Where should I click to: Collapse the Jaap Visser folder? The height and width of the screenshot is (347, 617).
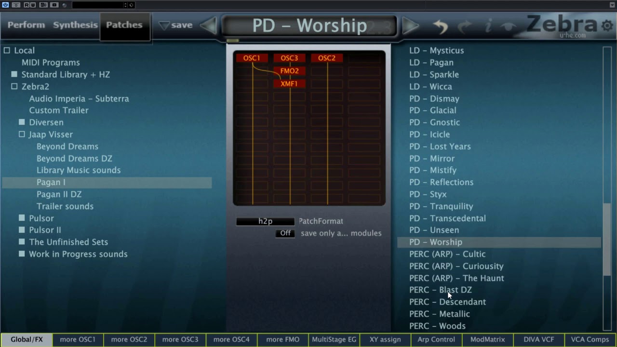click(x=22, y=134)
